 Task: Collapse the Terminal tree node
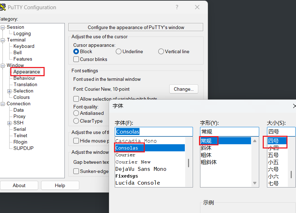2,40
